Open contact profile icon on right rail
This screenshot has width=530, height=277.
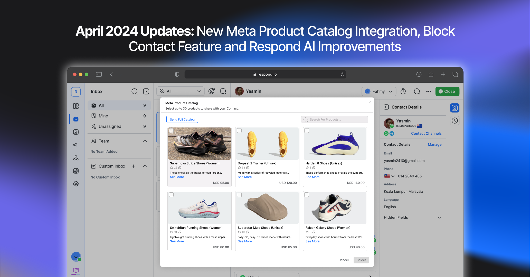(455, 108)
